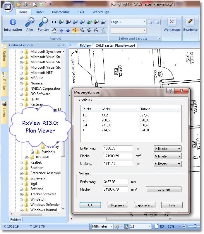Rotate view by 180 degrees
Viewport: 204px width, 234px height.
(89, 30)
